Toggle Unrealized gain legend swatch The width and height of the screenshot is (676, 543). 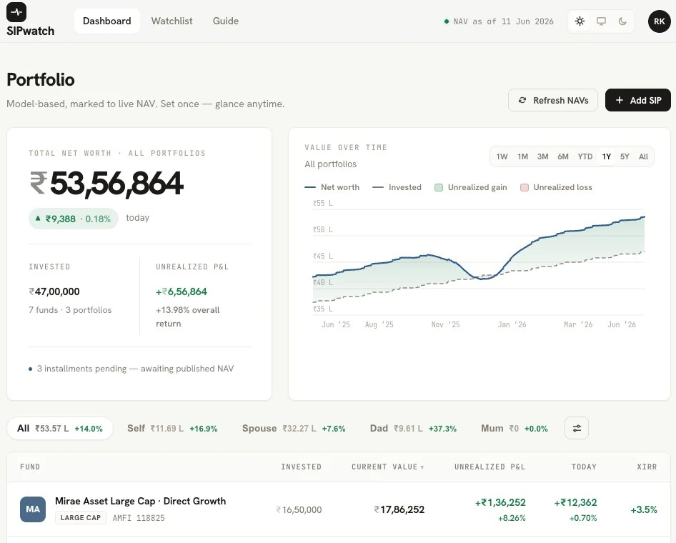pos(439,187)
